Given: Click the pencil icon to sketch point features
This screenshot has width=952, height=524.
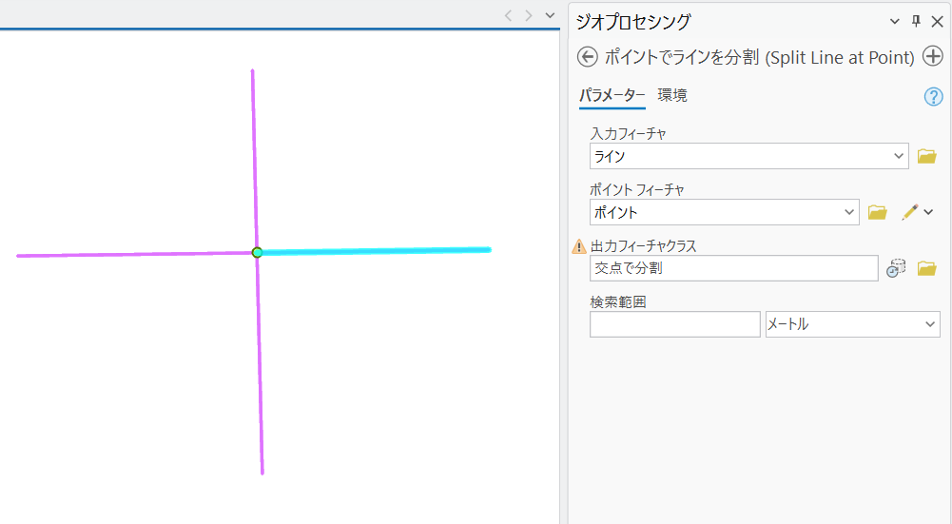Looking at the screenshot, I should pos(909,212).
